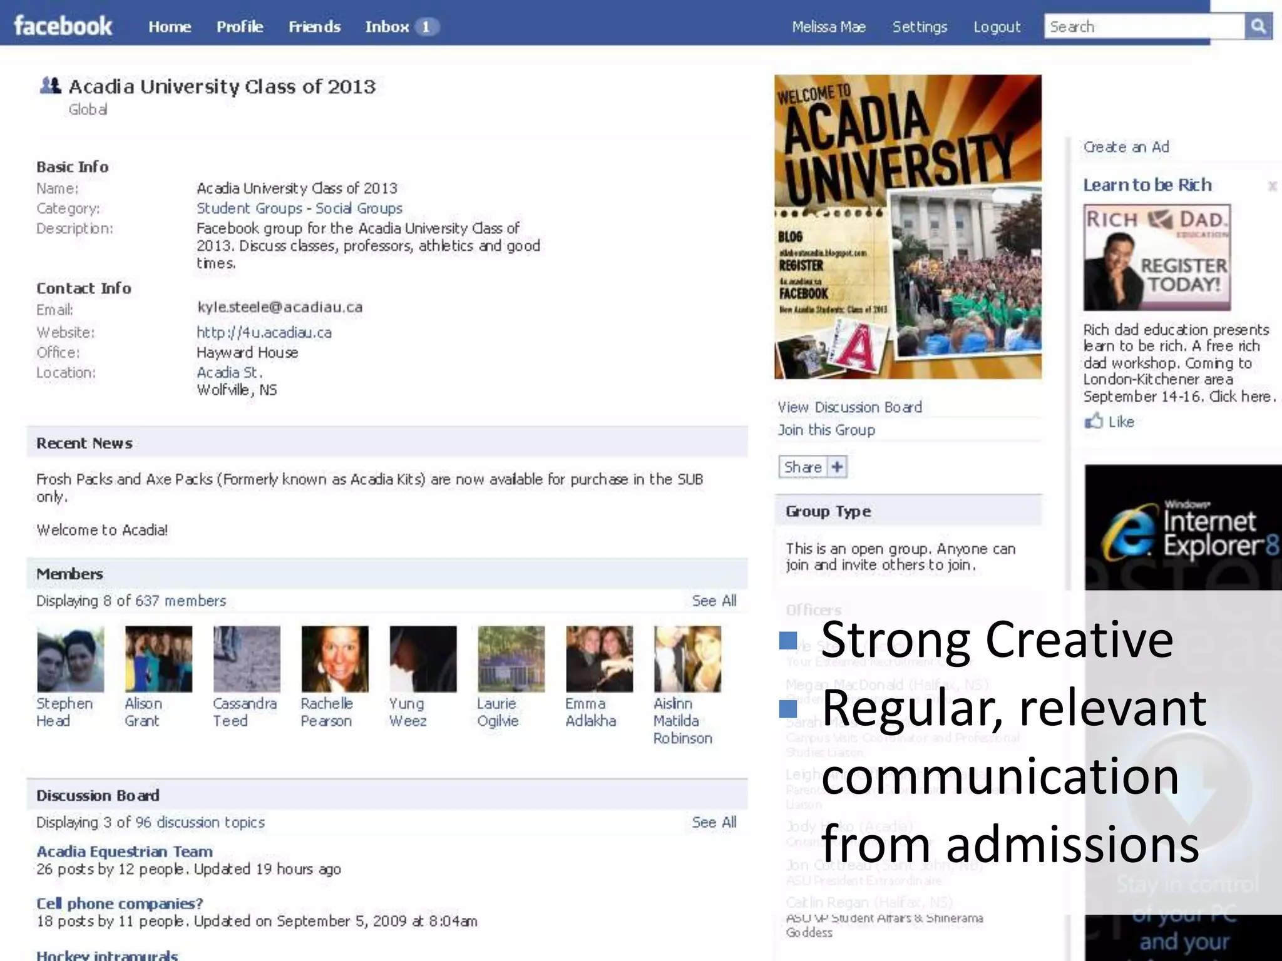Click the kyle.steele@acadiau.ca email text

tap(280, 307)
